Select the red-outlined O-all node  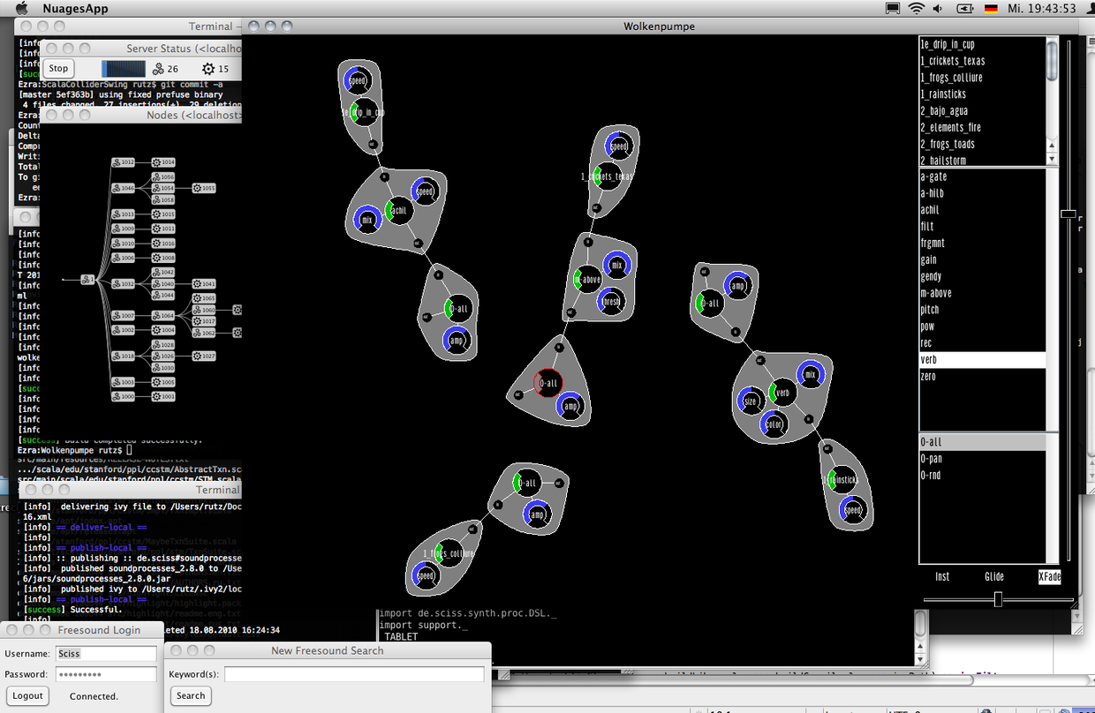click(547, 383)
